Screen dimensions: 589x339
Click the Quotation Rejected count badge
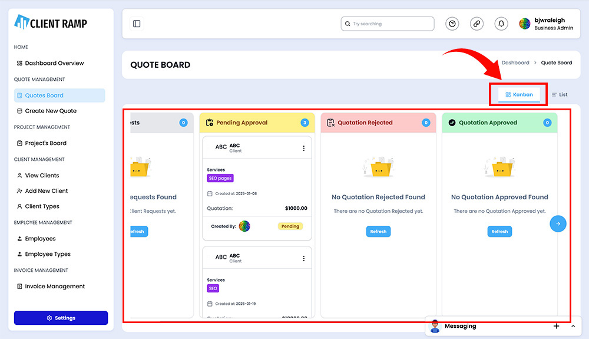click(x=426, y=123)
